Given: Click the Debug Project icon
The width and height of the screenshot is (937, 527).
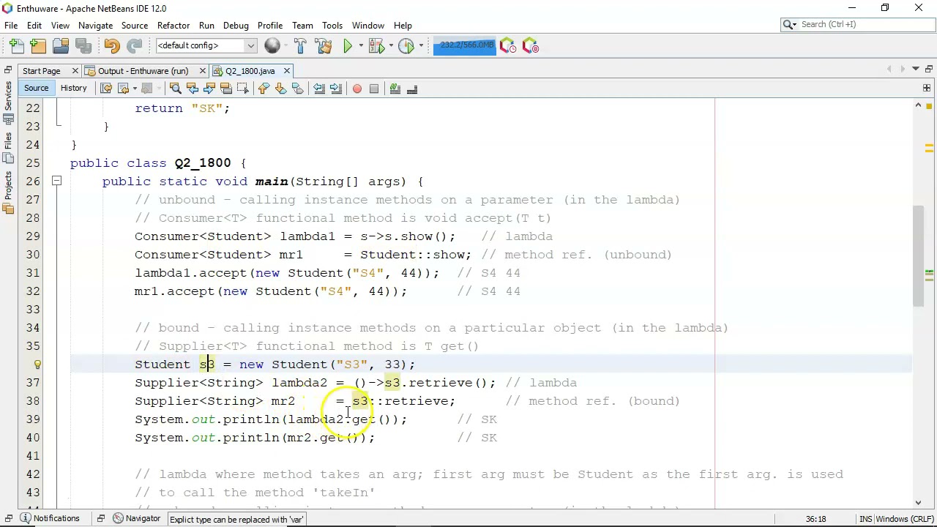Looking at the screenshot, I should click(376, 45).
